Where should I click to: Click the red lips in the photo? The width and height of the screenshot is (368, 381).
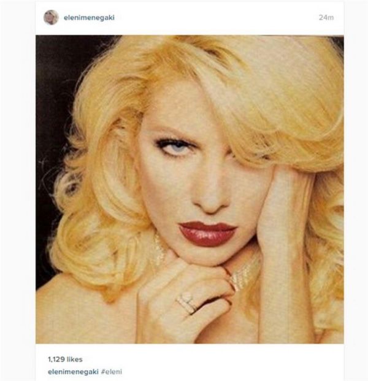(x=207, y=234)
